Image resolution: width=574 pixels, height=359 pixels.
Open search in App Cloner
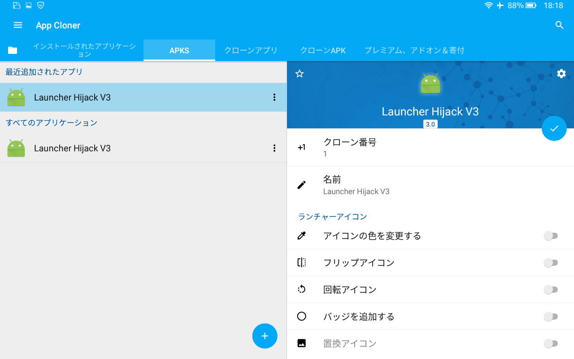pos(559,25)
